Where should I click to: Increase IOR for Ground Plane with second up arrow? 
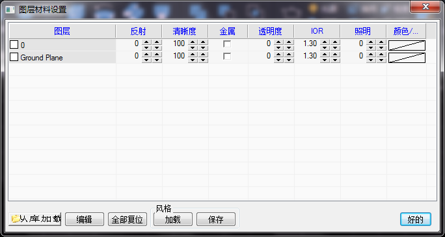[335, 55]
